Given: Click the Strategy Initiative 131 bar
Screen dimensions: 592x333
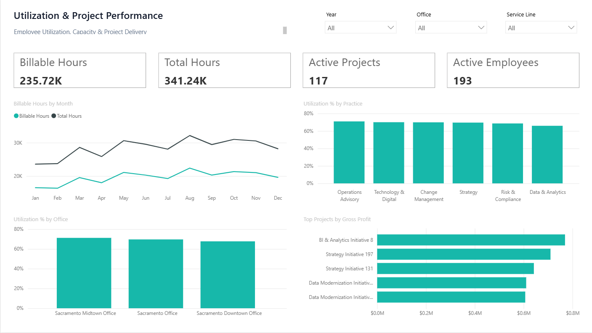Looking at the screenshot, I should (455, 269).
